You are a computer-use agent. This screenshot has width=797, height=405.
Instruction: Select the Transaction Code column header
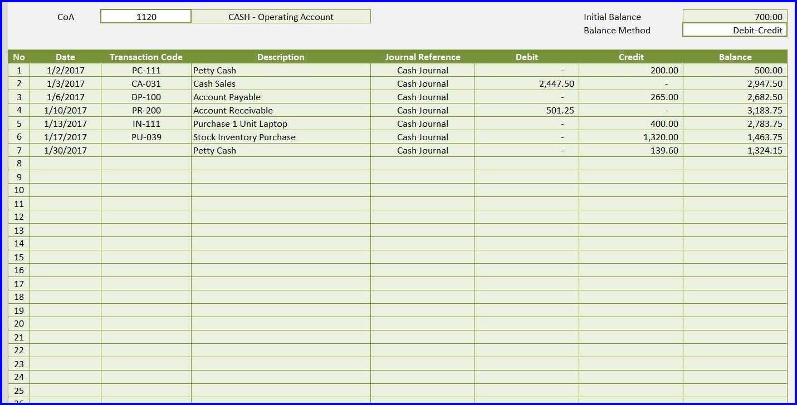(146, 57)
